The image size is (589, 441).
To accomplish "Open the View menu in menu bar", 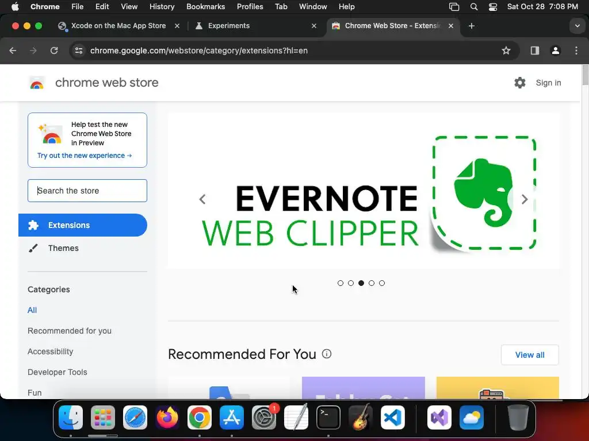I will tap(129, 7).
